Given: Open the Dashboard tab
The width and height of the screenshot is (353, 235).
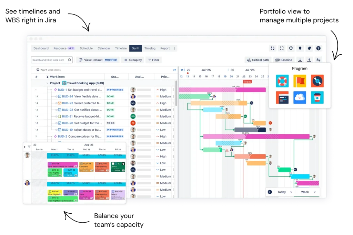Looking at the screenshot, I should point(41,48).
